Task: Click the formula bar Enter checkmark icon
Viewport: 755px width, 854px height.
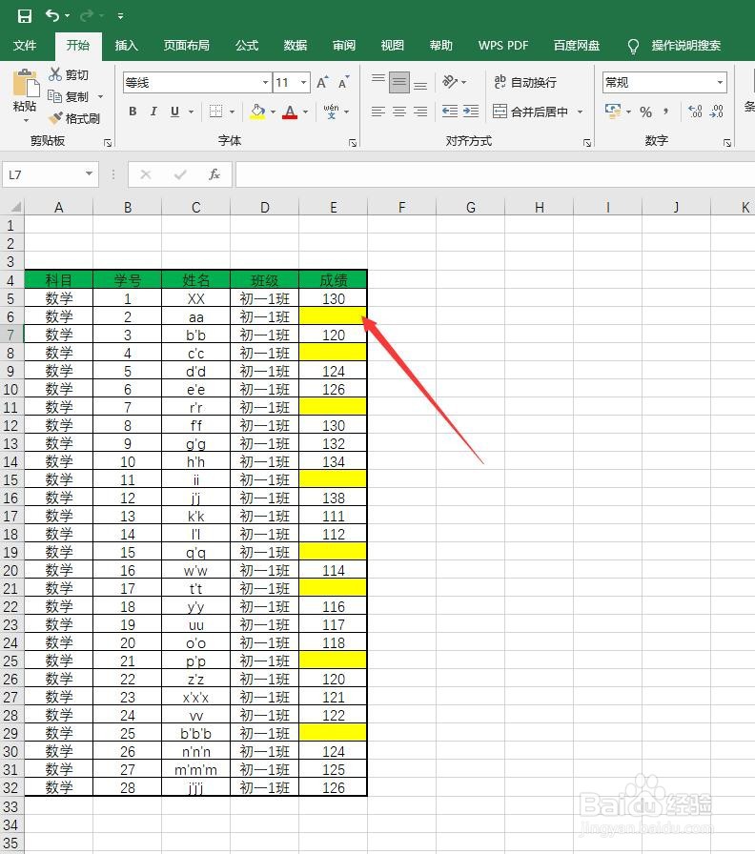Action: pyautogui.click(x=180, y=174)
